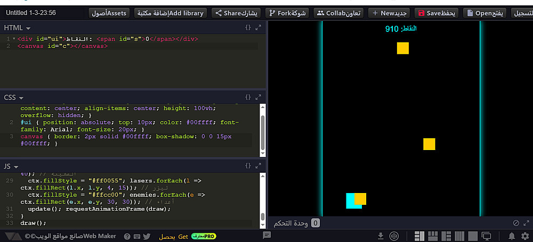Collapse HTML line 1 fold arrow
The width and height of the screenshot is (533, 242).
[14, 39]
